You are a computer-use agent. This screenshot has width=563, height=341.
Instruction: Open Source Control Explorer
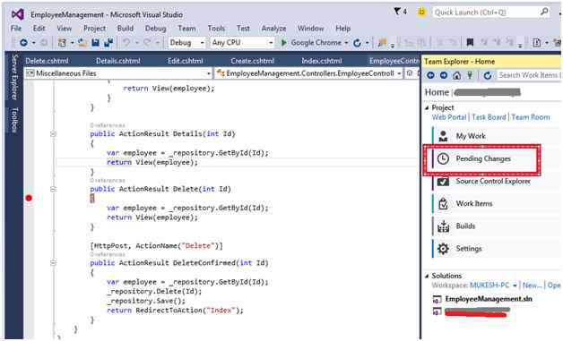coord(493,181)
